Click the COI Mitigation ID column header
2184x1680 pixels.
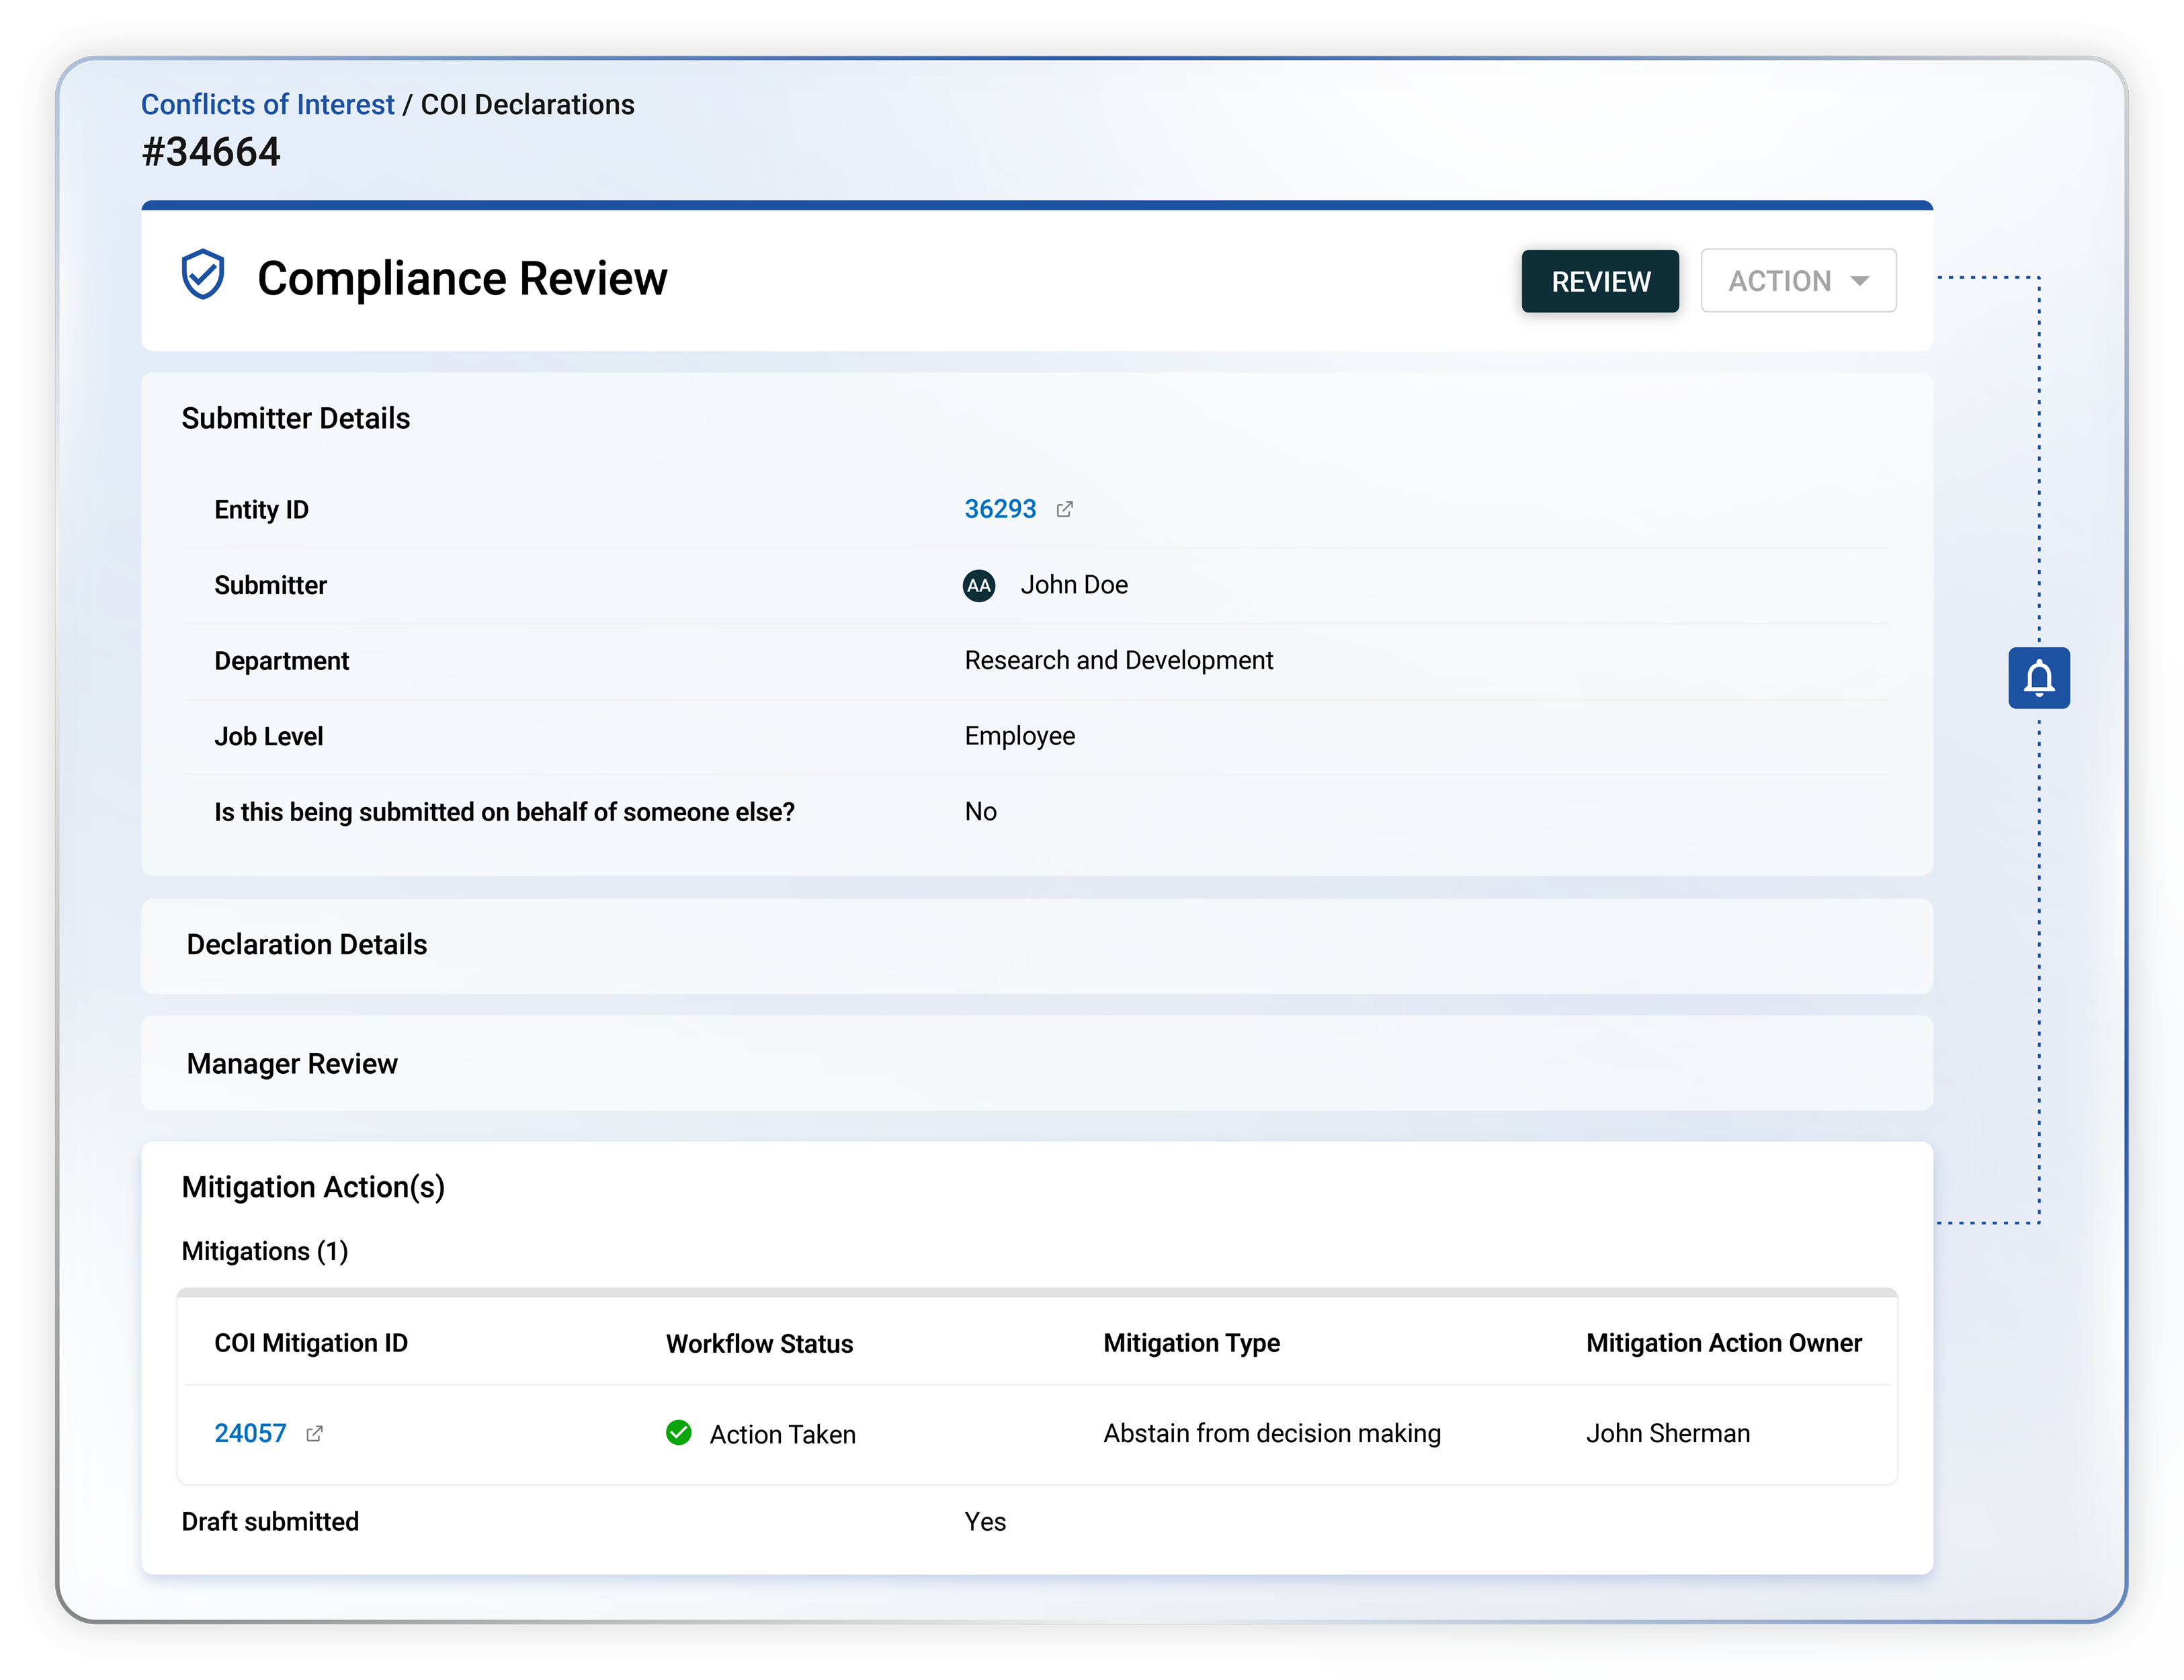tap(311, 1343)
